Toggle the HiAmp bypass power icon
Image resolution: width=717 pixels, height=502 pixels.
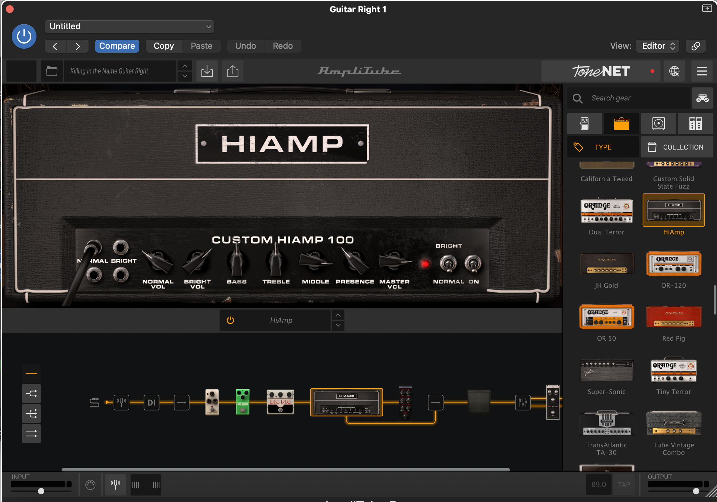231,320
